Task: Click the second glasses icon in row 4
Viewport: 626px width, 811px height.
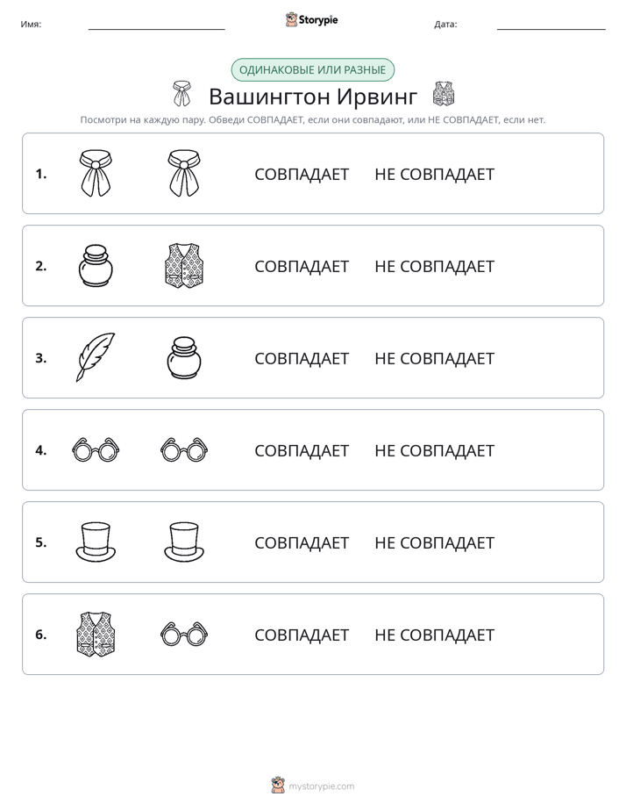Action: click(x=184, y=449)
